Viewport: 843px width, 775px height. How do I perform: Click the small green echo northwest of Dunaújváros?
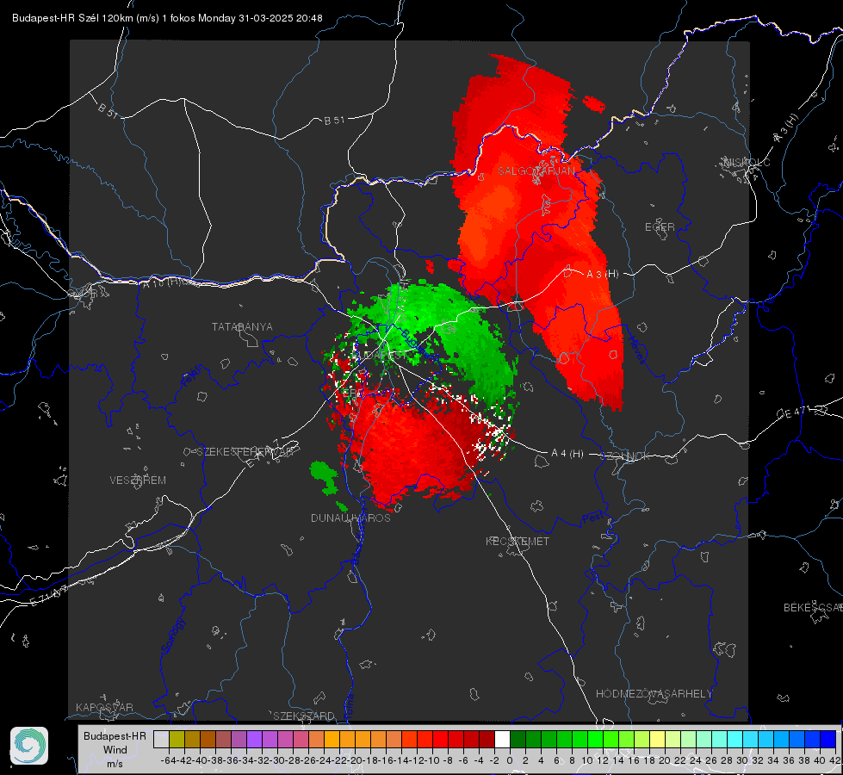click(x=324, y=476)
